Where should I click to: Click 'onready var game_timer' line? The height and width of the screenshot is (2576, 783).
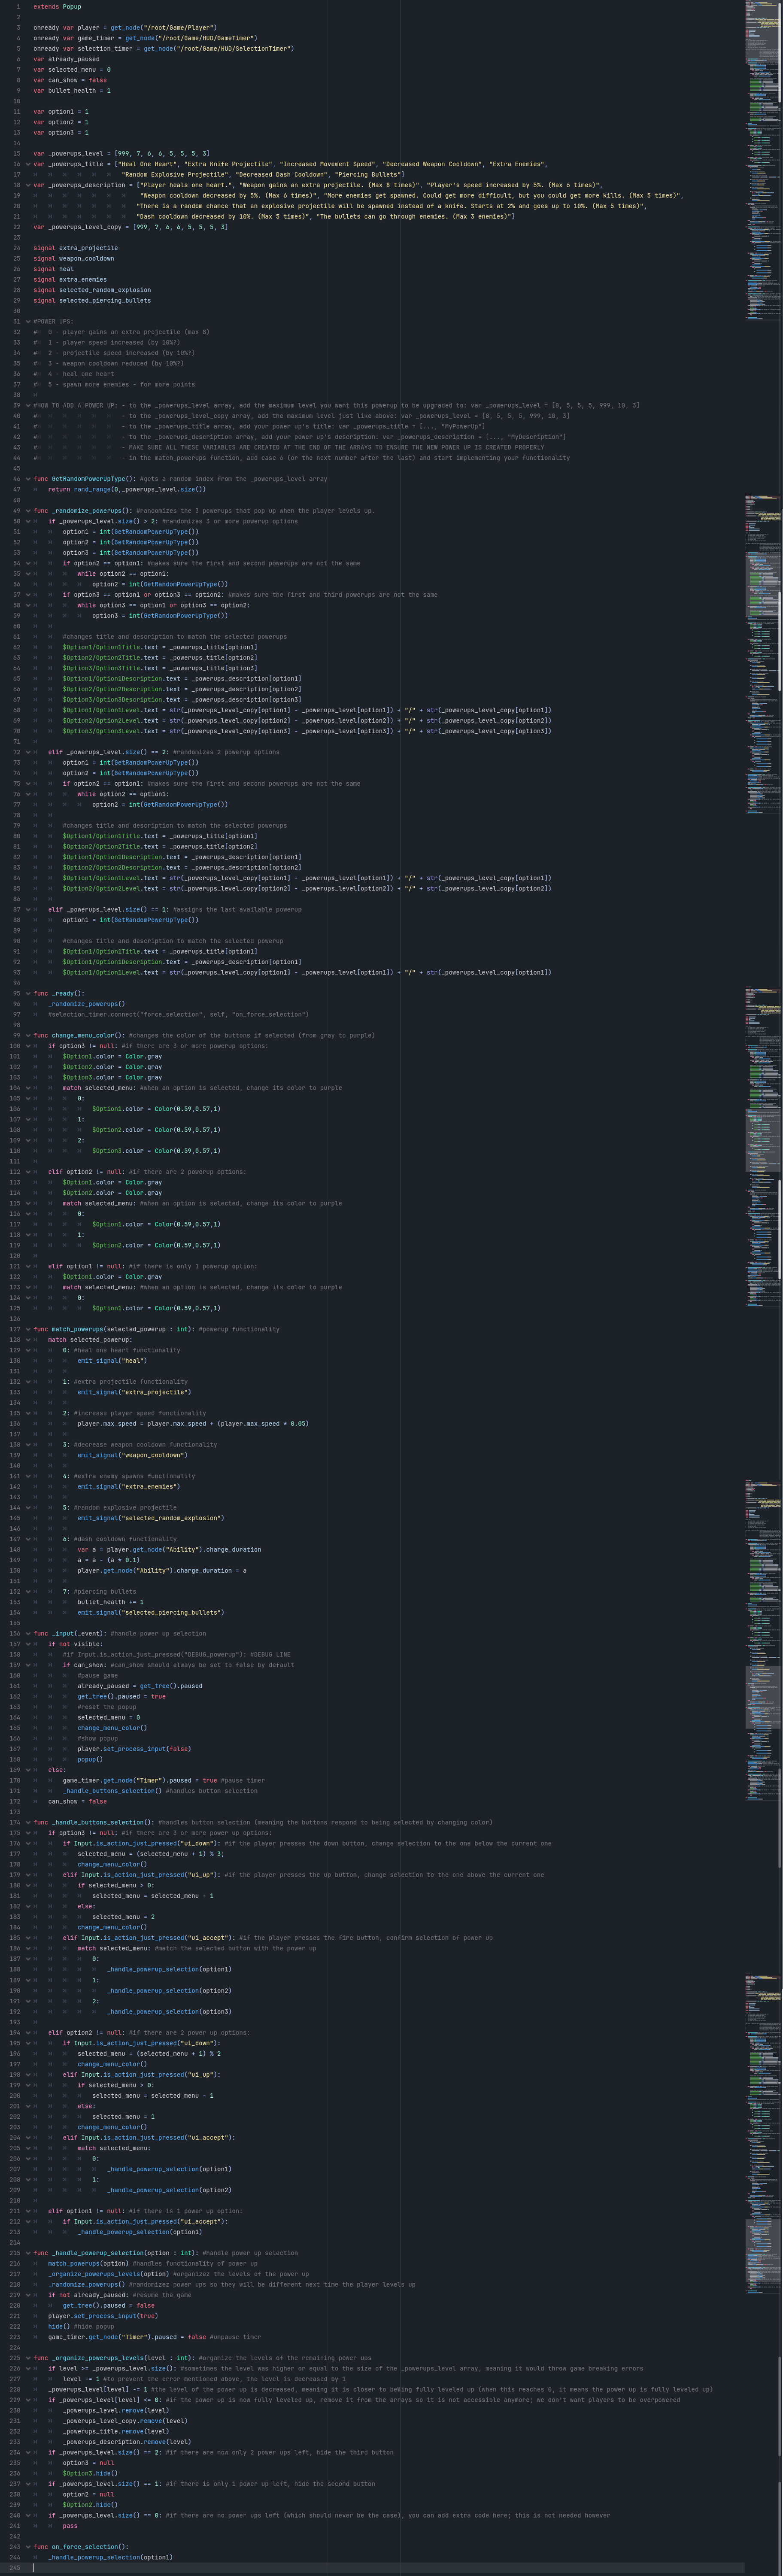145,38
